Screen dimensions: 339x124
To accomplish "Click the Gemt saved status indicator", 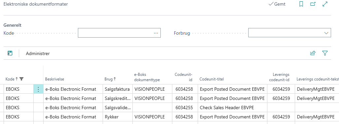I will pos(277,4).
